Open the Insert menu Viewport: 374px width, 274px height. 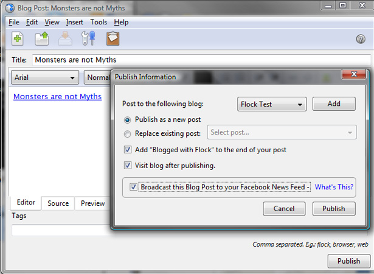(x=74, y=22)
